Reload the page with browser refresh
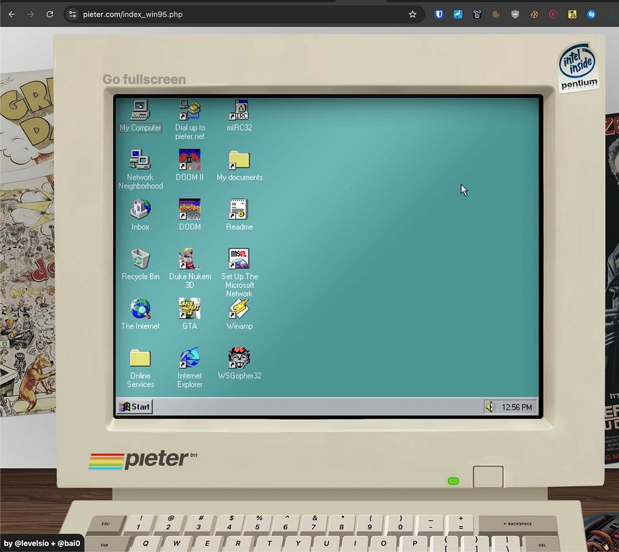The height and width of the screenshot is (552, 619). tap(50, 14)
